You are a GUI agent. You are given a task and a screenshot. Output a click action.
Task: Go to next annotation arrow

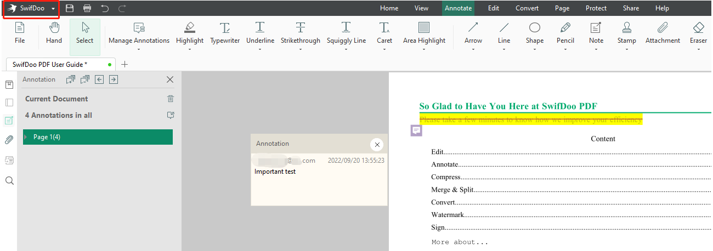click(x=113, y=79)
